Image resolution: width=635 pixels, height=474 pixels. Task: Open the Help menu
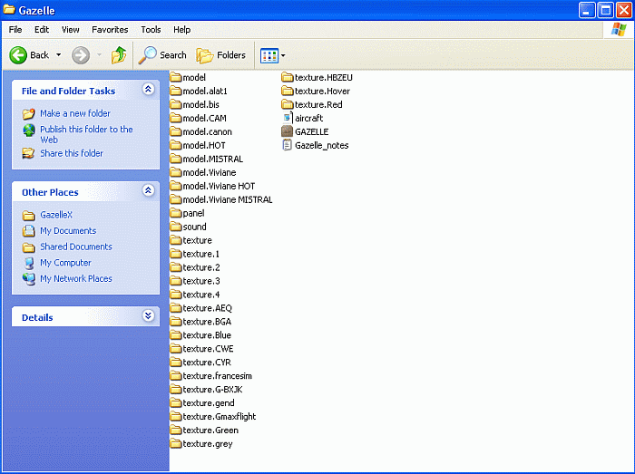coord(181,30)
